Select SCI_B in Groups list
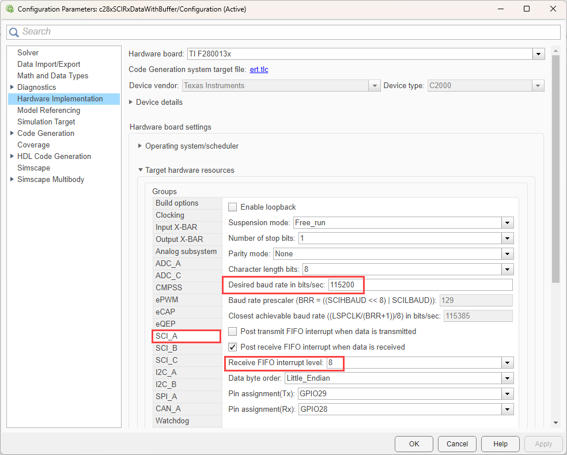This screenshot has width=567, height=455. pos(167,348)
